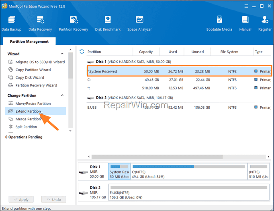
Task: Click the Extend Partition icon
Action: 10,111
